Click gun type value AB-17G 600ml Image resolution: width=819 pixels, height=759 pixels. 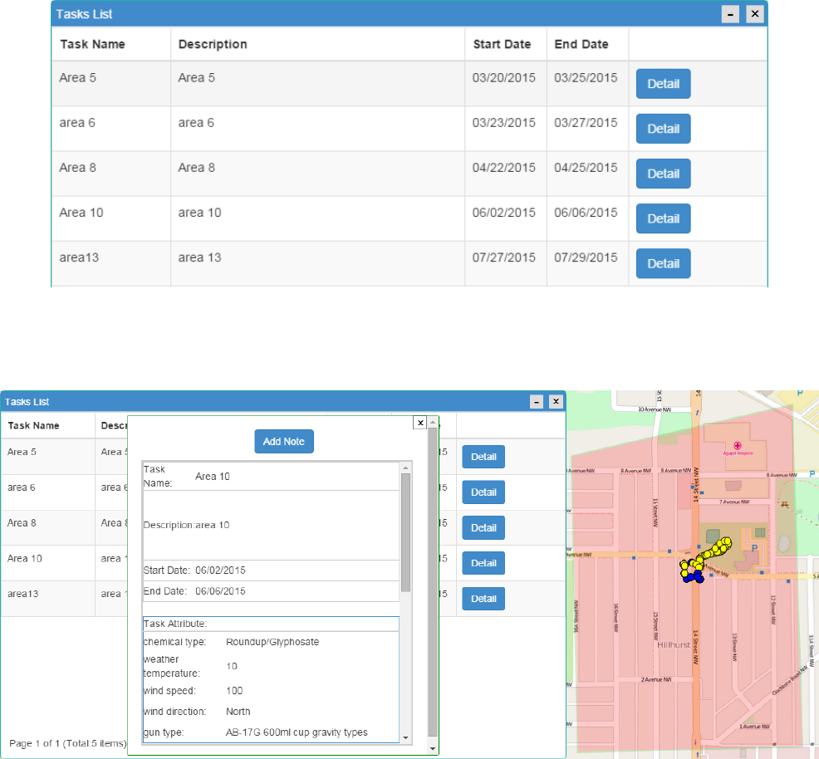coord(297,732)
